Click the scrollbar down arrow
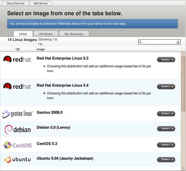This screenshot has width=186, height=171. coord(183,168)
